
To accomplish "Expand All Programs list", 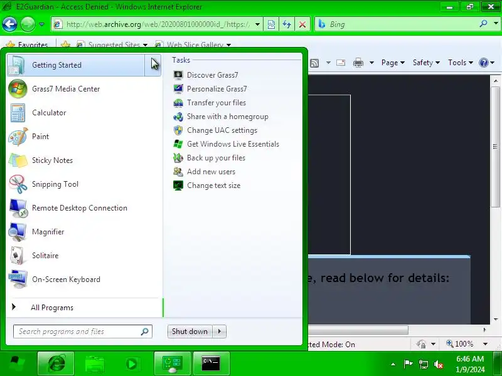I will click(84, 308).
